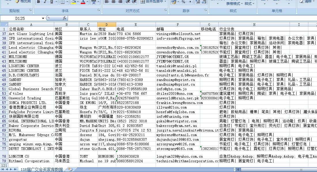Screen dimensions: 317x172
Task: Click the Select All corner box
Action: pos(4,25)
